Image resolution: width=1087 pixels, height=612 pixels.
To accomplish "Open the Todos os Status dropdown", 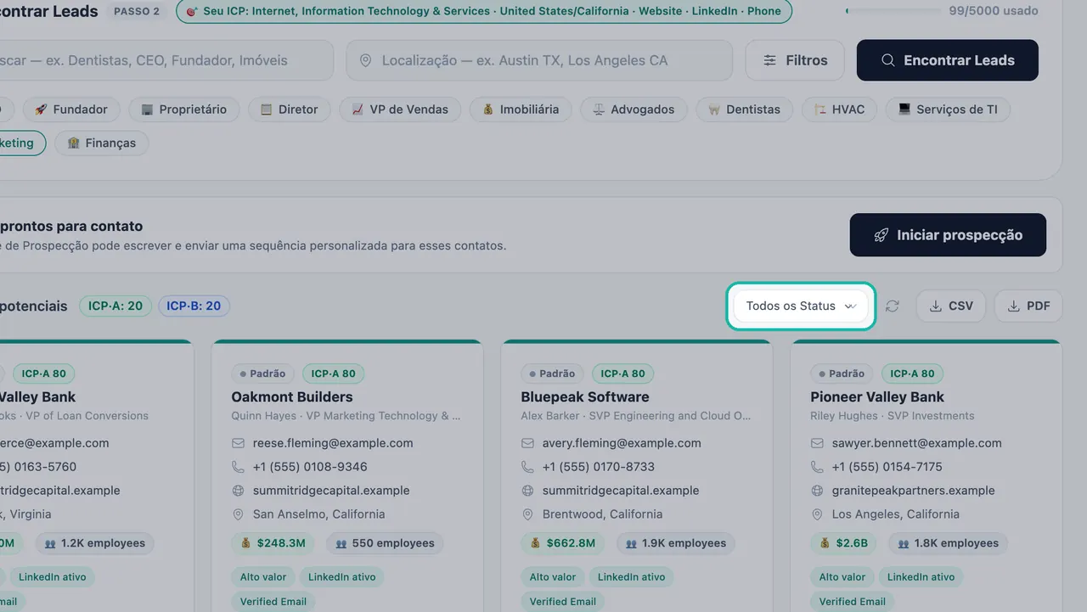I will pos(801,306).
